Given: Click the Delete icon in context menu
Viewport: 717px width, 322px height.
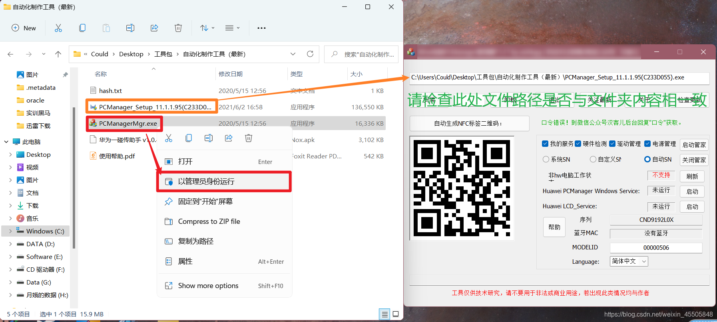Looking at the screenshot, I should coord(249,138).
